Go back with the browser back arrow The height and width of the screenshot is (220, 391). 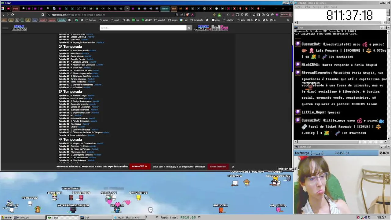[x=3, y=15]
